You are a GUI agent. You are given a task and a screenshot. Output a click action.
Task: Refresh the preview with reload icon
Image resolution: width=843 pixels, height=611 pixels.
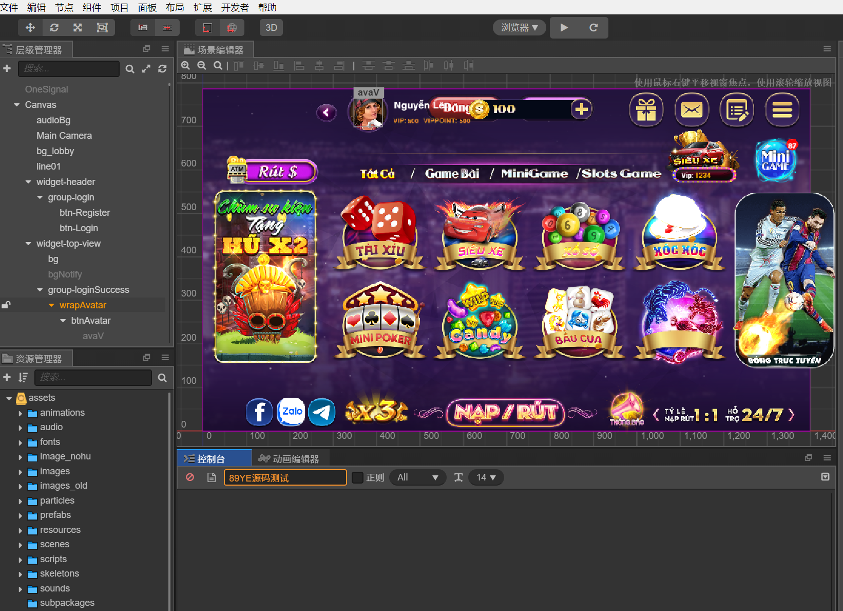pyautogui.click(x=593, y=28)
